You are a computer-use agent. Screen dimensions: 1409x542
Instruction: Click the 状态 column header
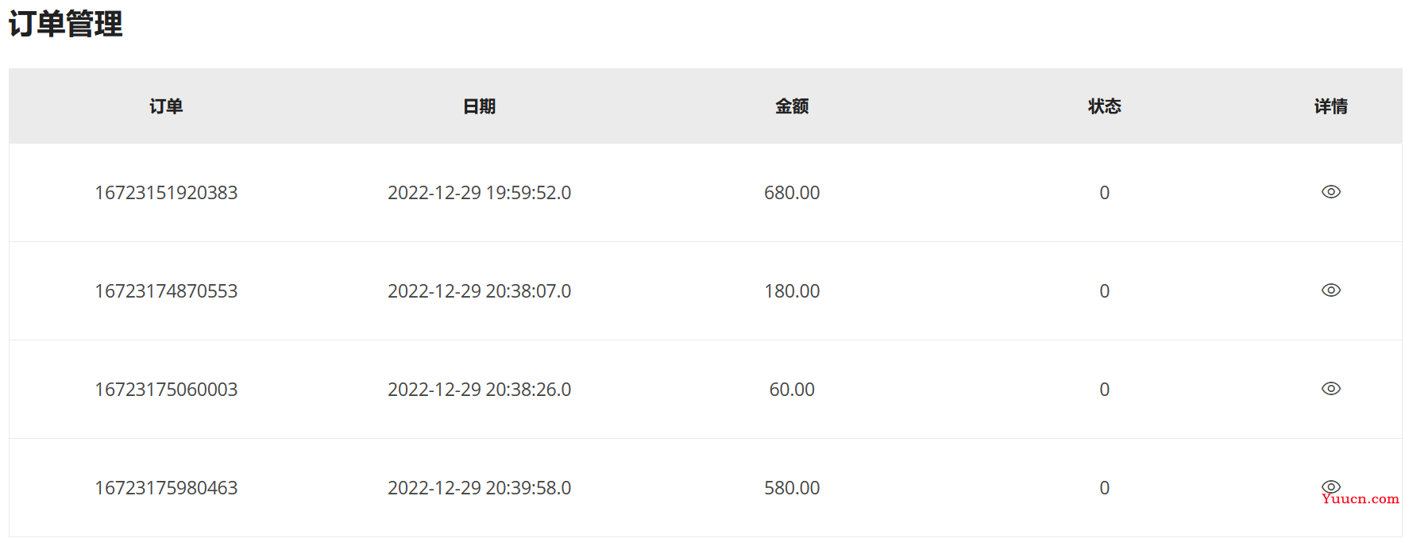(1104, 106)
